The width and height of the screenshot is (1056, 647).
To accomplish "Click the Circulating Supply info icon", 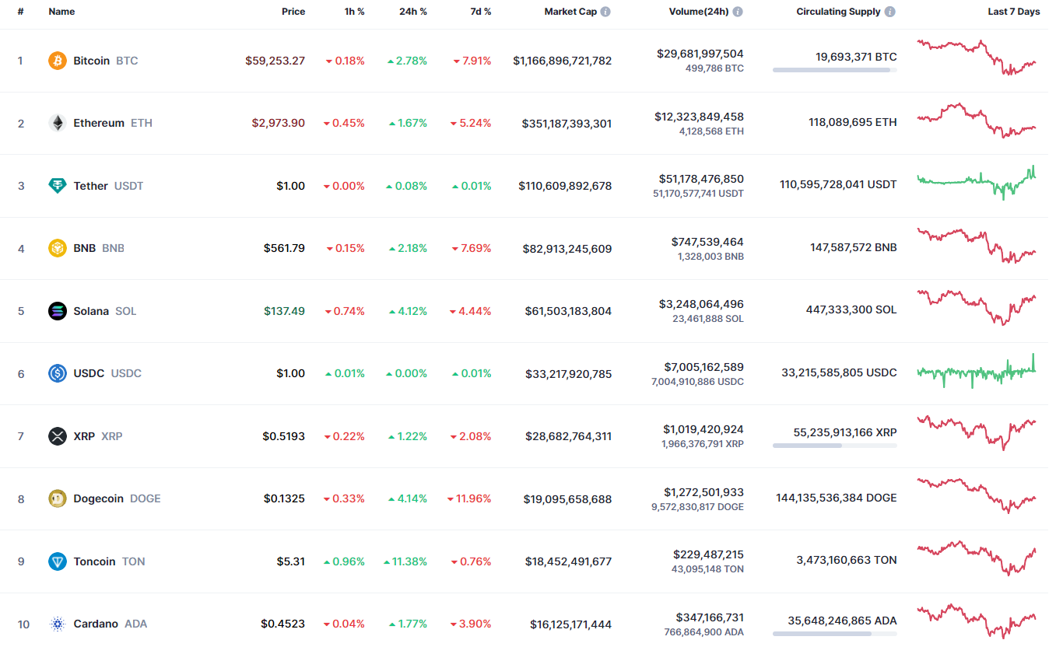I will 890,12.
